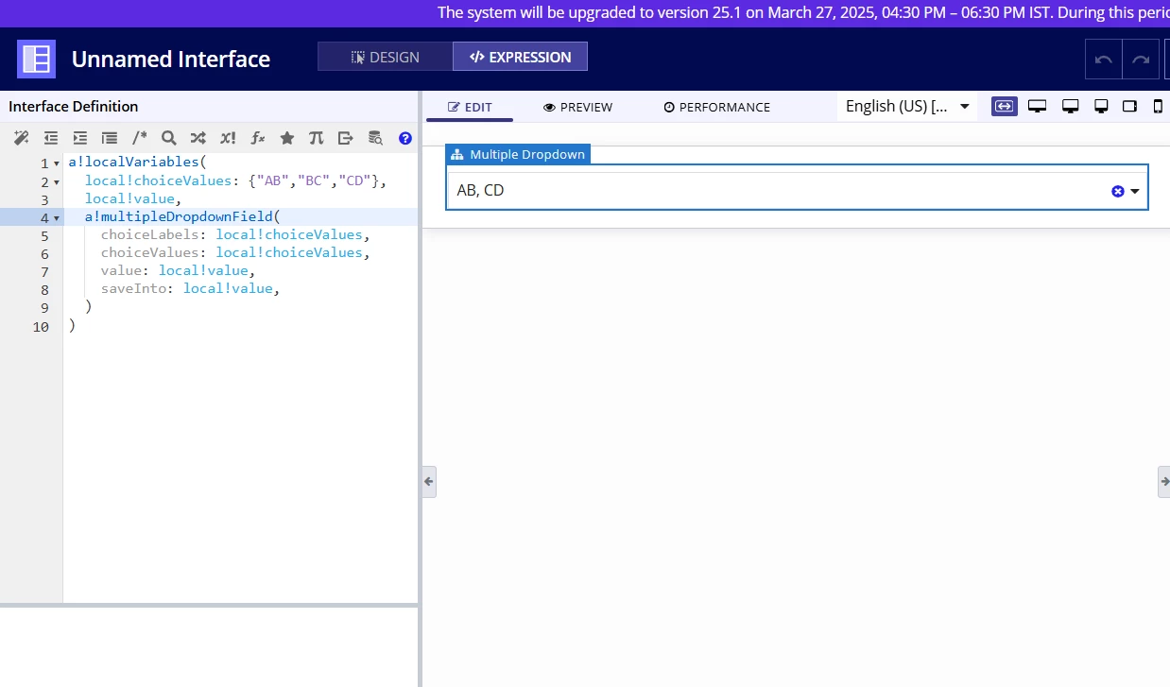Screen dimensions: 1170x687
Task: Click the lines list icon after indent
Action: pos(110,138)
